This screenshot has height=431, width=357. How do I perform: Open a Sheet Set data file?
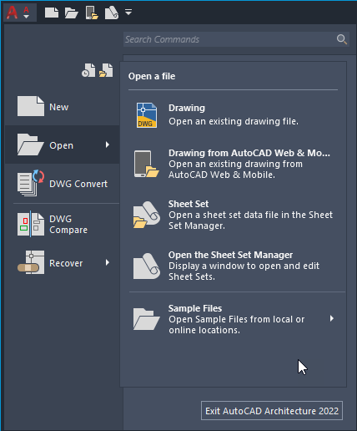coord(234,215)
